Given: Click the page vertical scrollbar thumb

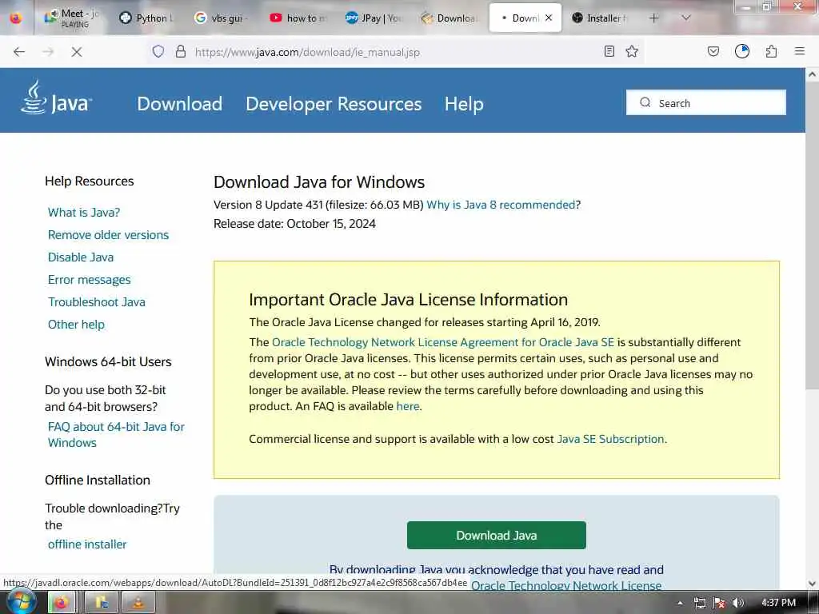Looking at the screenshot, I should click(812, 235).
